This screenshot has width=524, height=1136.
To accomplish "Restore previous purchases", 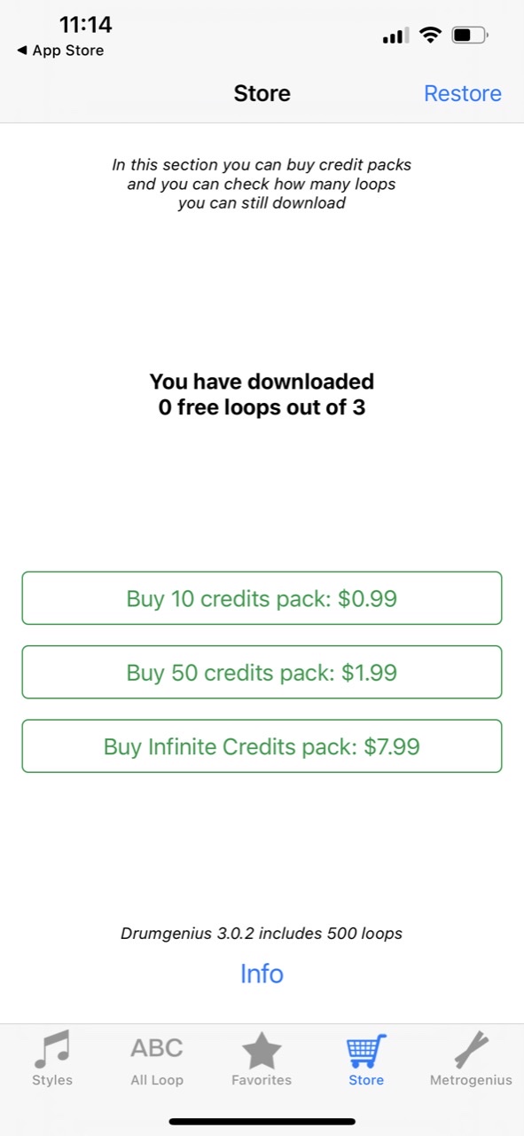I will coord(463,93).
